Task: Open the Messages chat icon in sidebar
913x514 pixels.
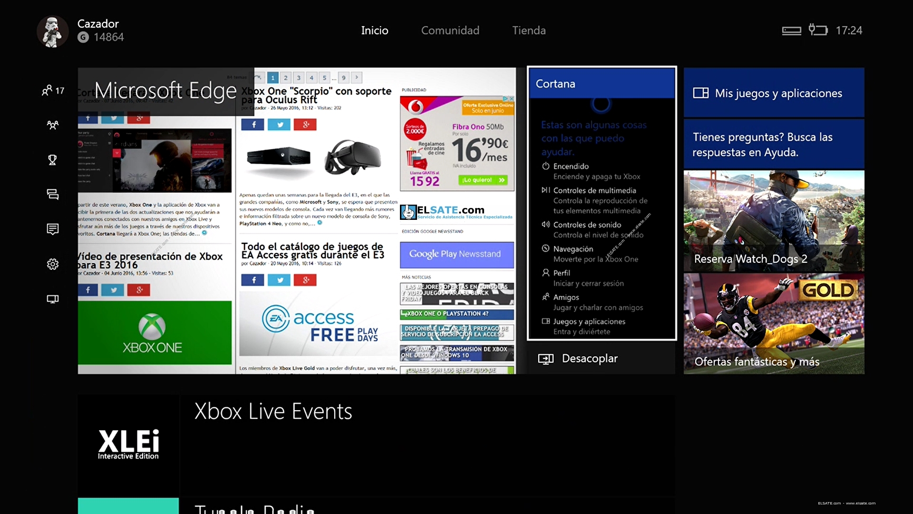Action: click(52, 194)
